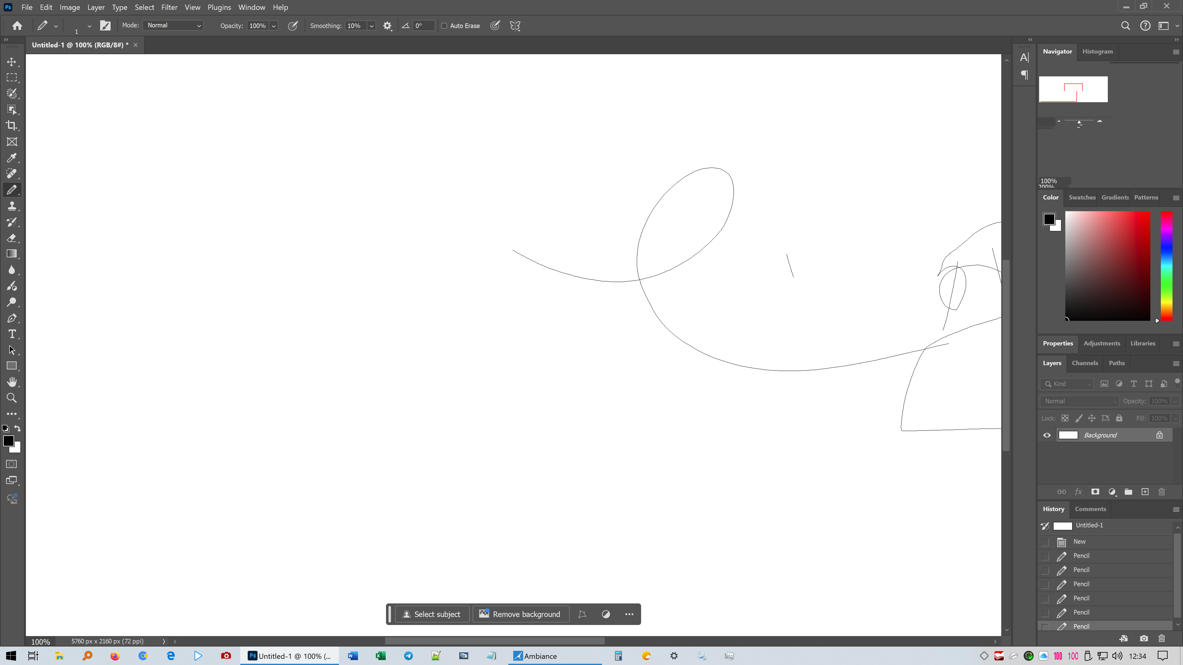Image resolution: width=1183 pixels, height=665 pixels.
Task: Select the Horizontal Type tool
Action: pos(11,334)
